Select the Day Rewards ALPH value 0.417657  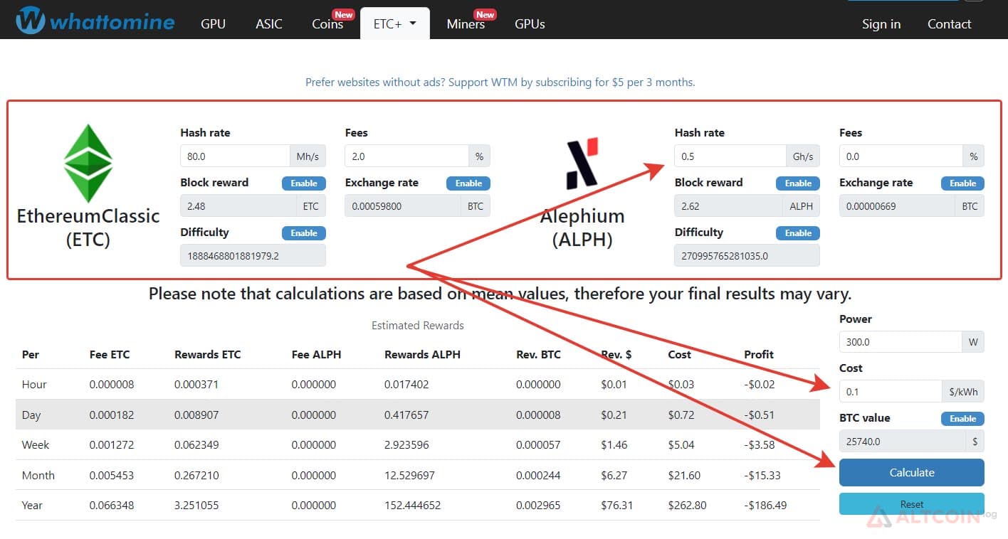pos(406,415)
